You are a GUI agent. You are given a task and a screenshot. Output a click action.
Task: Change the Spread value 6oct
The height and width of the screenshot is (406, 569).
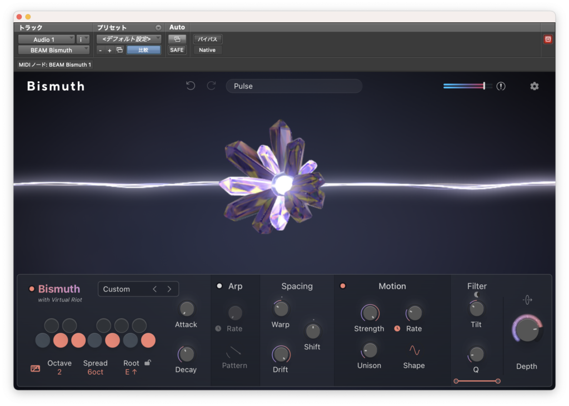(95, 372)
